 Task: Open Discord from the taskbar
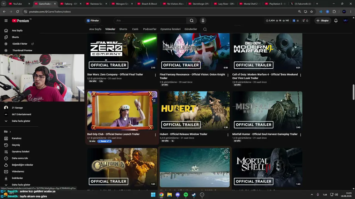point(178,195)
